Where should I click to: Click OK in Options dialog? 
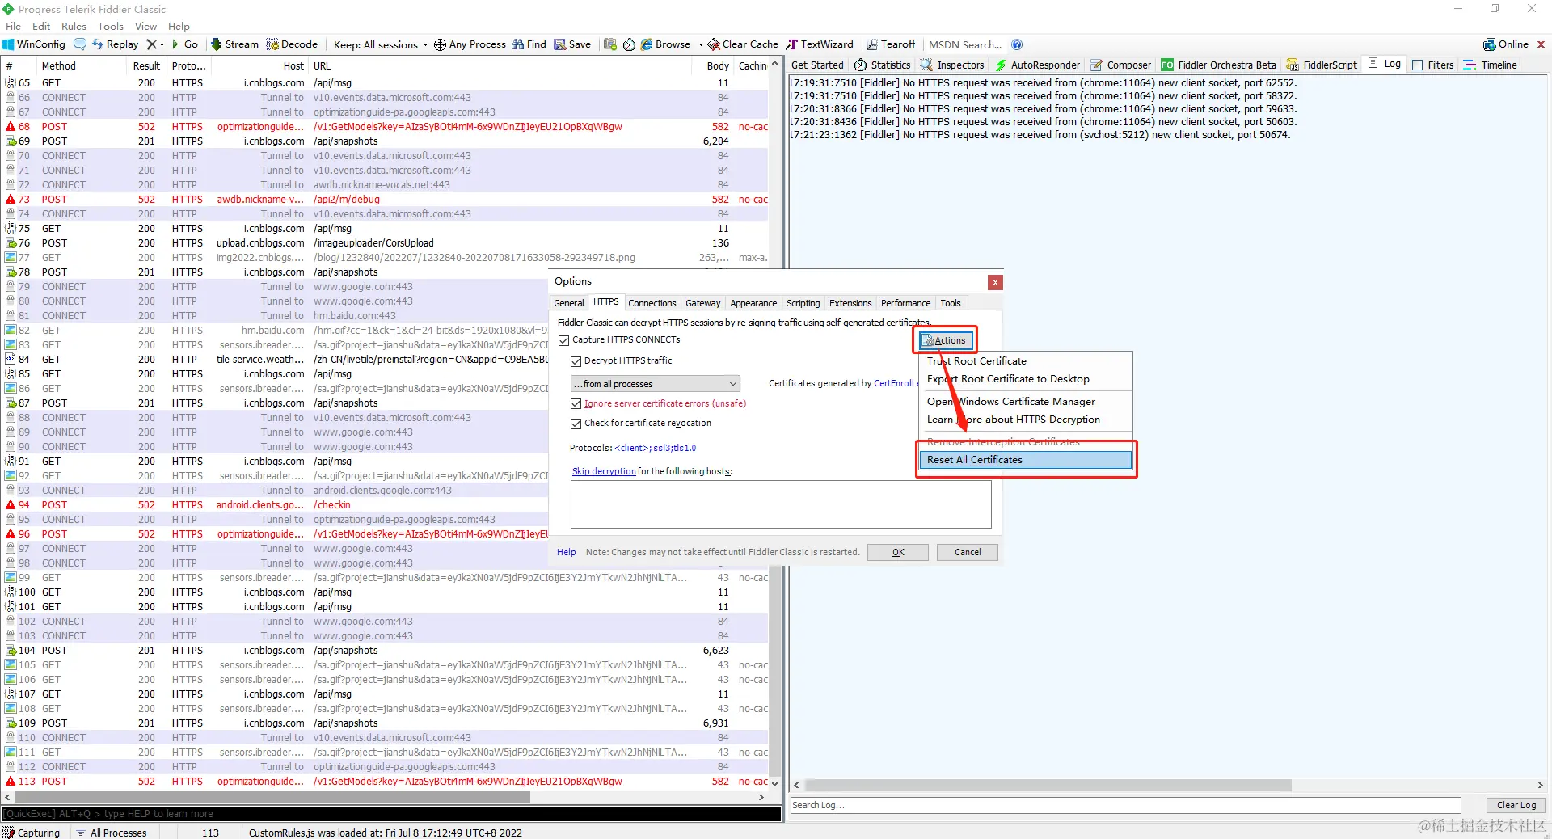[898, 553]
